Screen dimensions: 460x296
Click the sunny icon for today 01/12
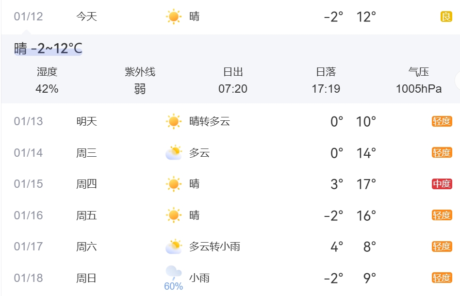coord(173,16)
